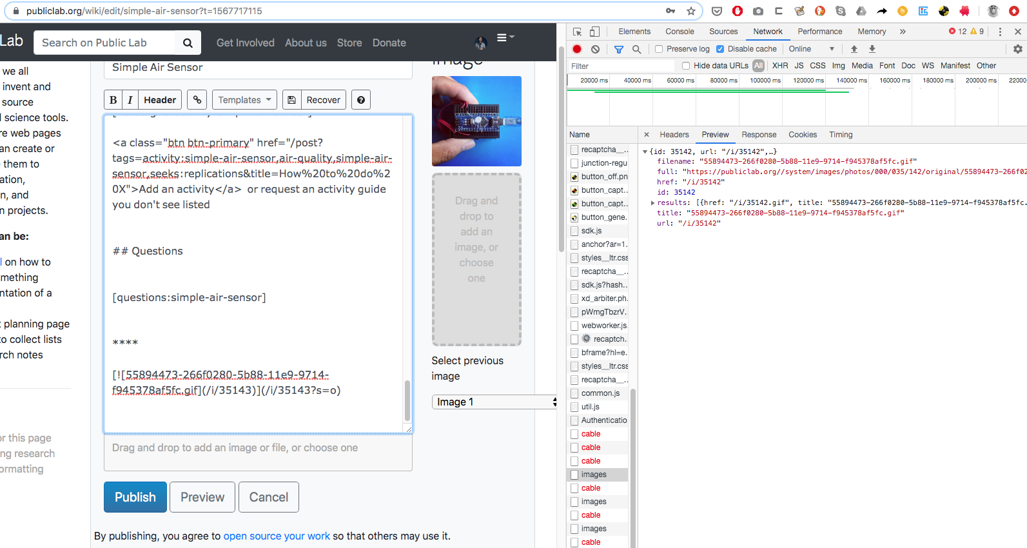Image resolution: width=1027 pixels, height=548 pixels.
Task: Expand the results array in preview
Action: tap(652, 202)
